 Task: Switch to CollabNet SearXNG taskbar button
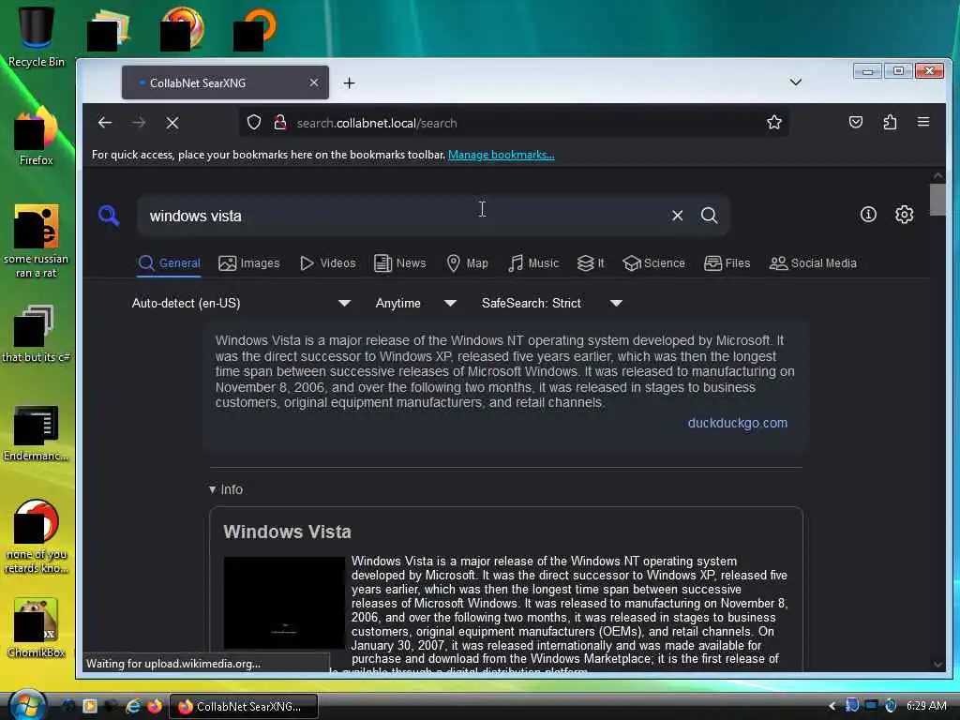[x=243, y=706]
